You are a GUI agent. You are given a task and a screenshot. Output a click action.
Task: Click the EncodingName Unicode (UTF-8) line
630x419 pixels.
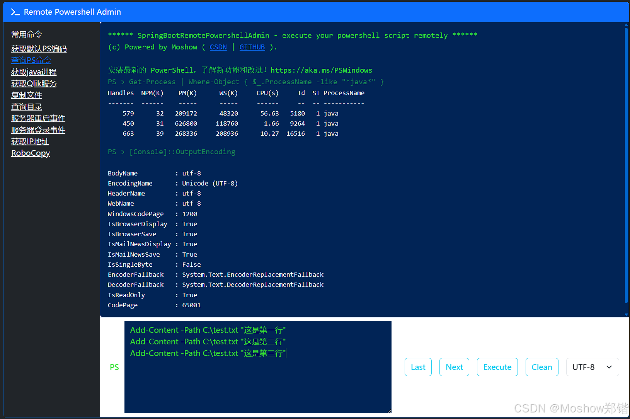(173, 183)
